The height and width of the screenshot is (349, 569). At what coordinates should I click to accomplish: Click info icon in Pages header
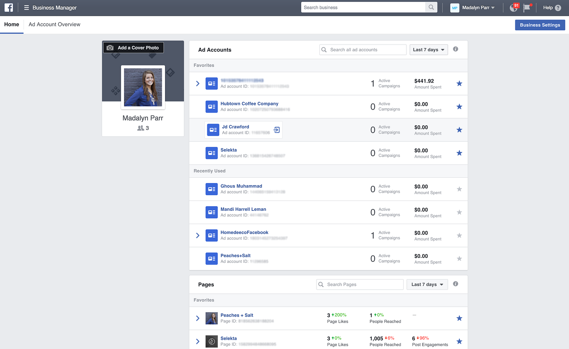[x=456, y=284]
